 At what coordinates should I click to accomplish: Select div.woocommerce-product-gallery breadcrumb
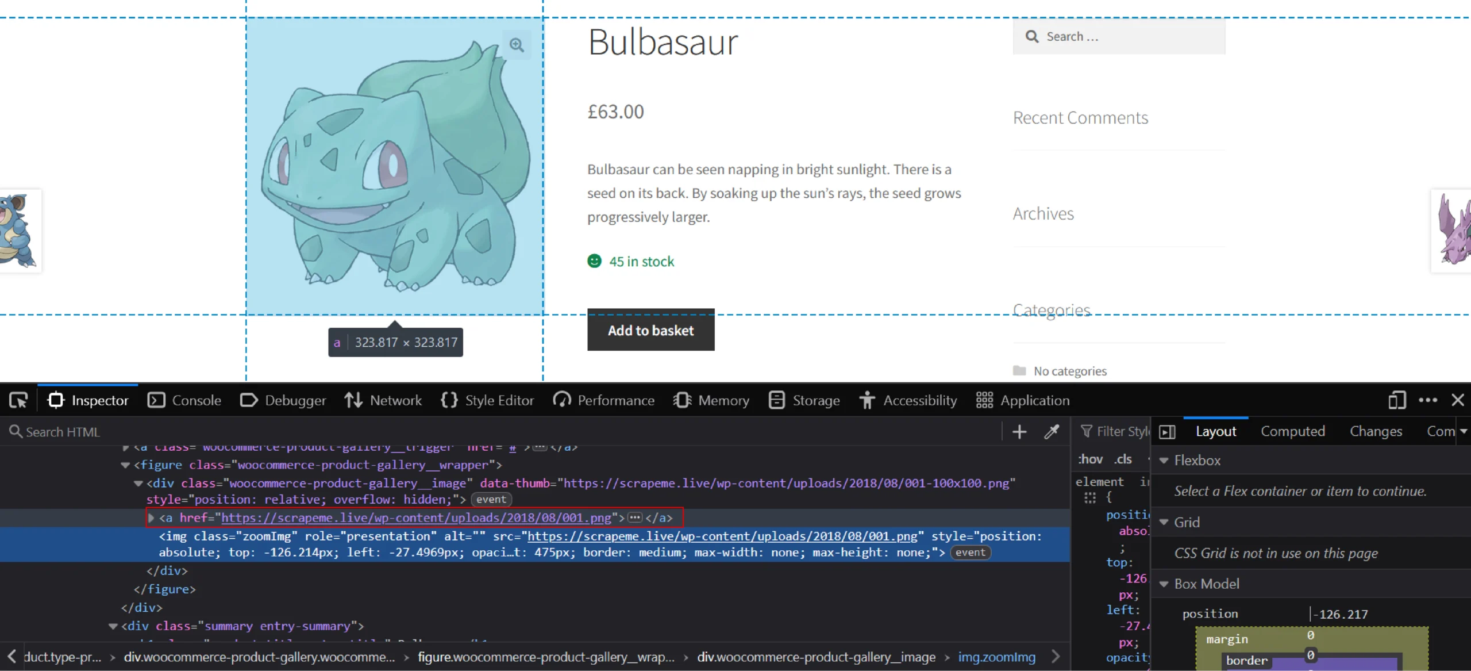tap(259, 657)
